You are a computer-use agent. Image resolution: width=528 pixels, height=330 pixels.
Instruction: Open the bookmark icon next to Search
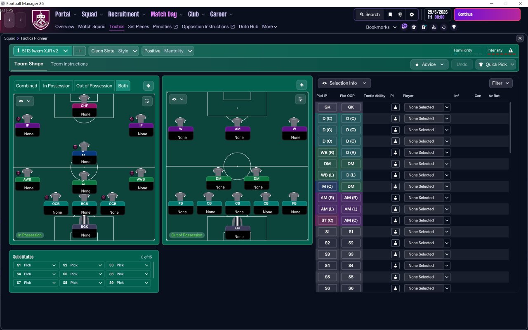[x=390, y=14]
